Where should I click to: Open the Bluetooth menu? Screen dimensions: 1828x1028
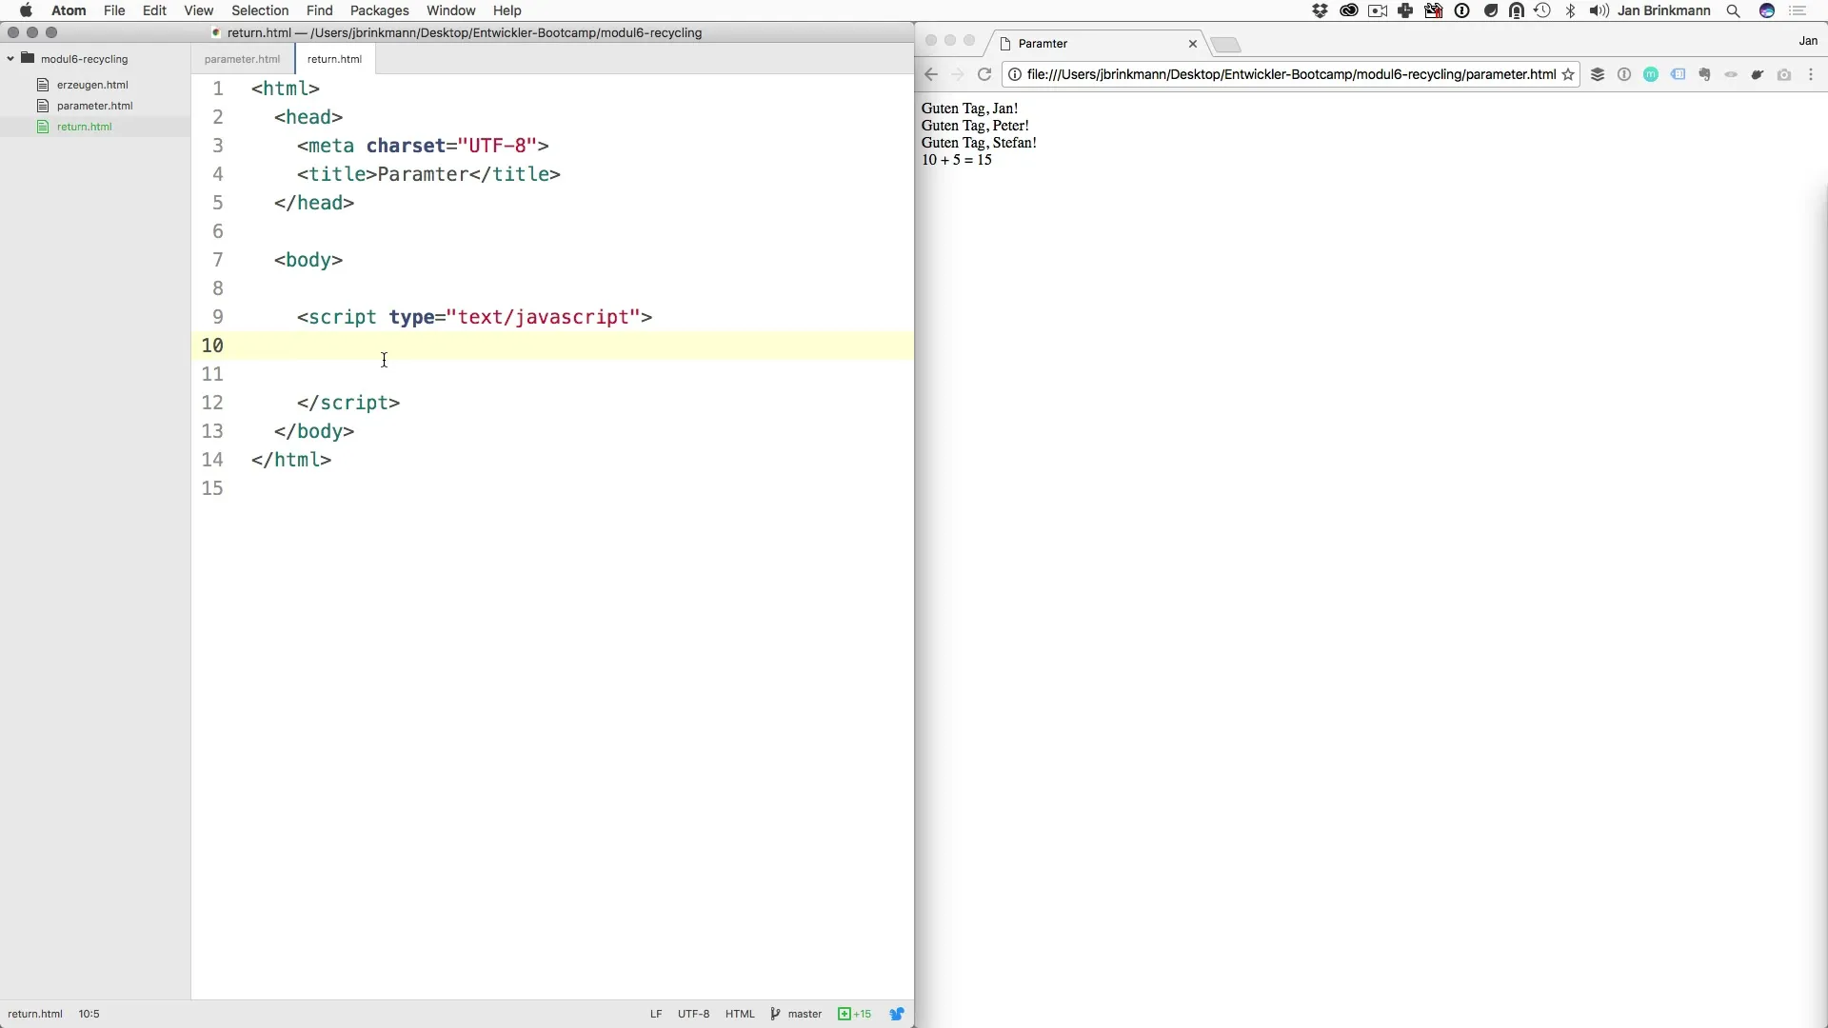[x=1571, y=10]
